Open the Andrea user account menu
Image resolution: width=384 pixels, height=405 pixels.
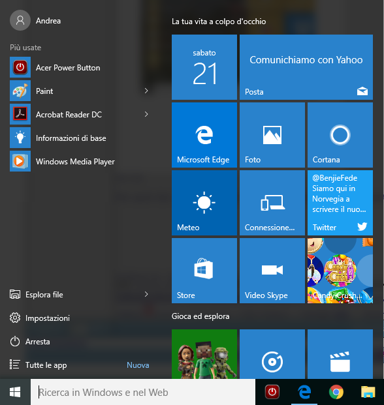pyautogui.click(x=35, y=20)
